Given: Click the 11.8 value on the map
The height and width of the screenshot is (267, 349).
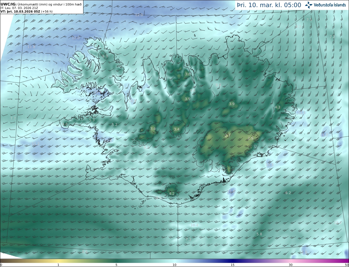Looking at the screenshot, I should pyautogui.click(x=31, y=47).
